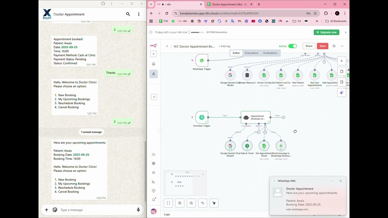Open the YouTube bookmark
The height and width of the screenshot is (218, 388).
point(253,21)
